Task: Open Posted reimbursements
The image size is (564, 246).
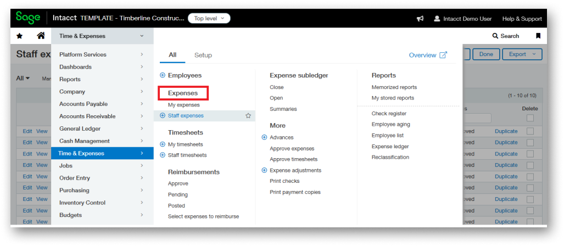Action: 176,206
